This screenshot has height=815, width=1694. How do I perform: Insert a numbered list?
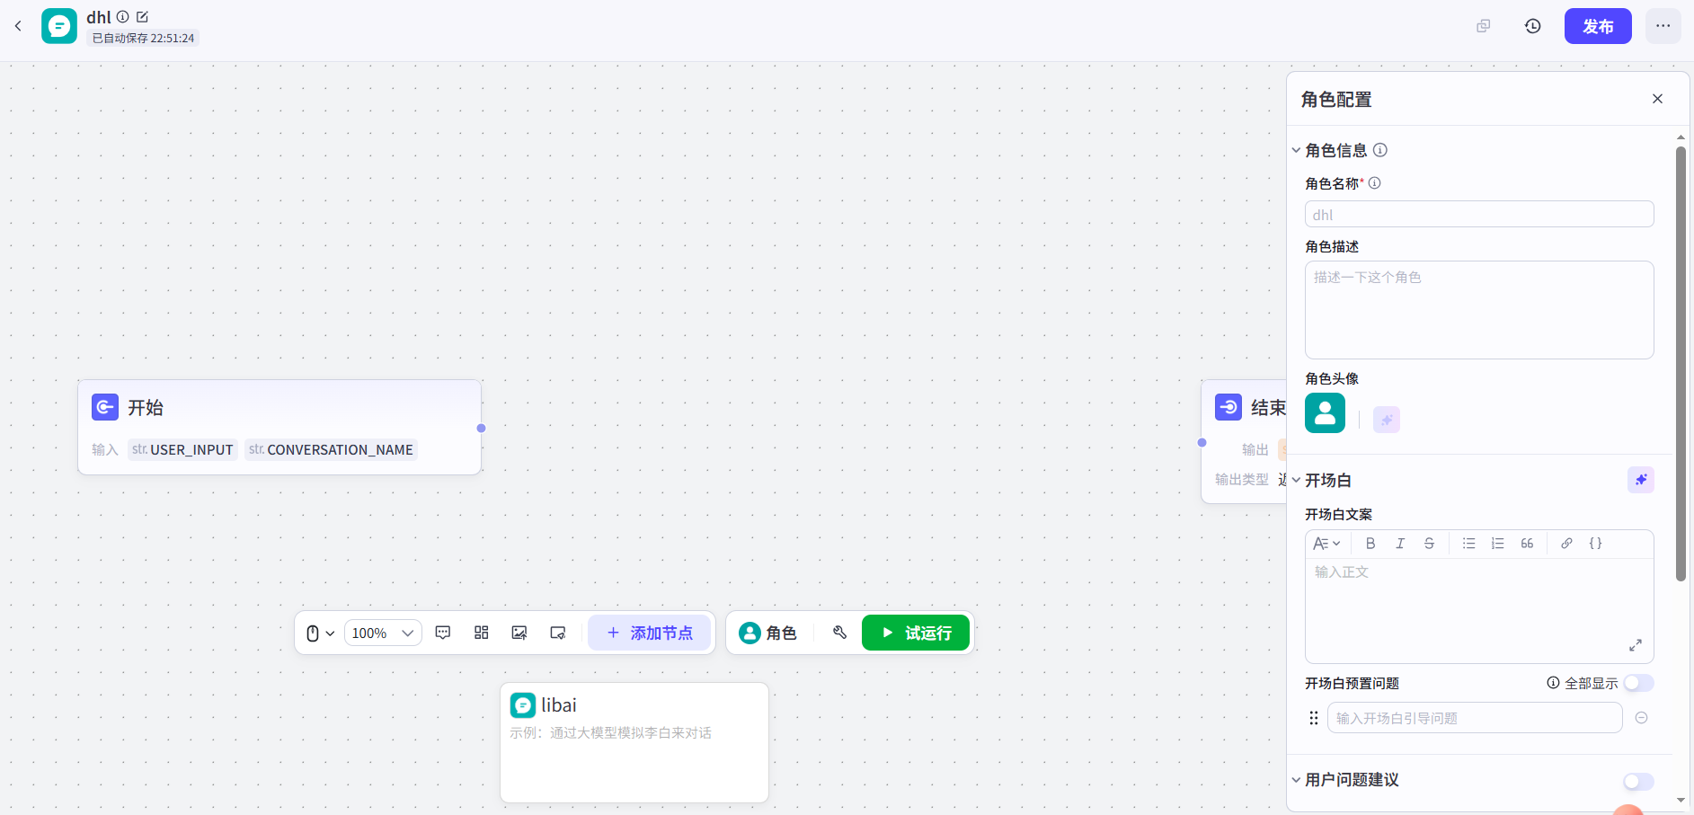1497,544
